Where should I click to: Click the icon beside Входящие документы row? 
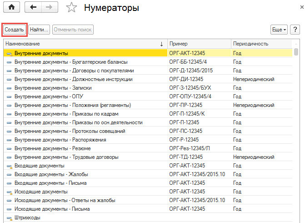tap(9, 166)
